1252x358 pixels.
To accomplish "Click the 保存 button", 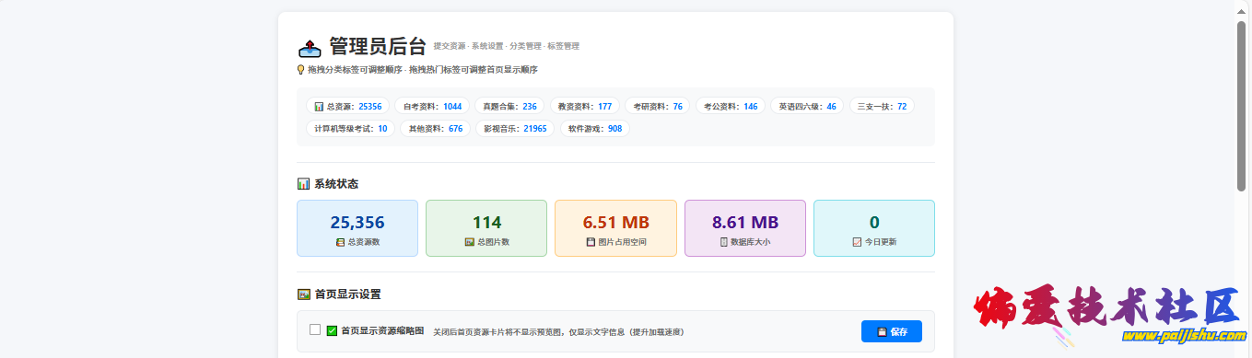I will pyautogui.click(x=892, y=331).
